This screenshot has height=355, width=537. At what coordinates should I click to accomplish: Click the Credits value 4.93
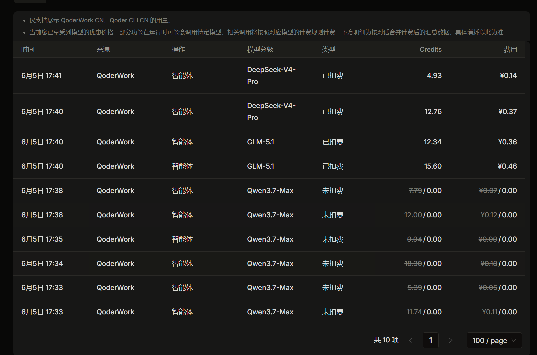(x=434, y=76)
